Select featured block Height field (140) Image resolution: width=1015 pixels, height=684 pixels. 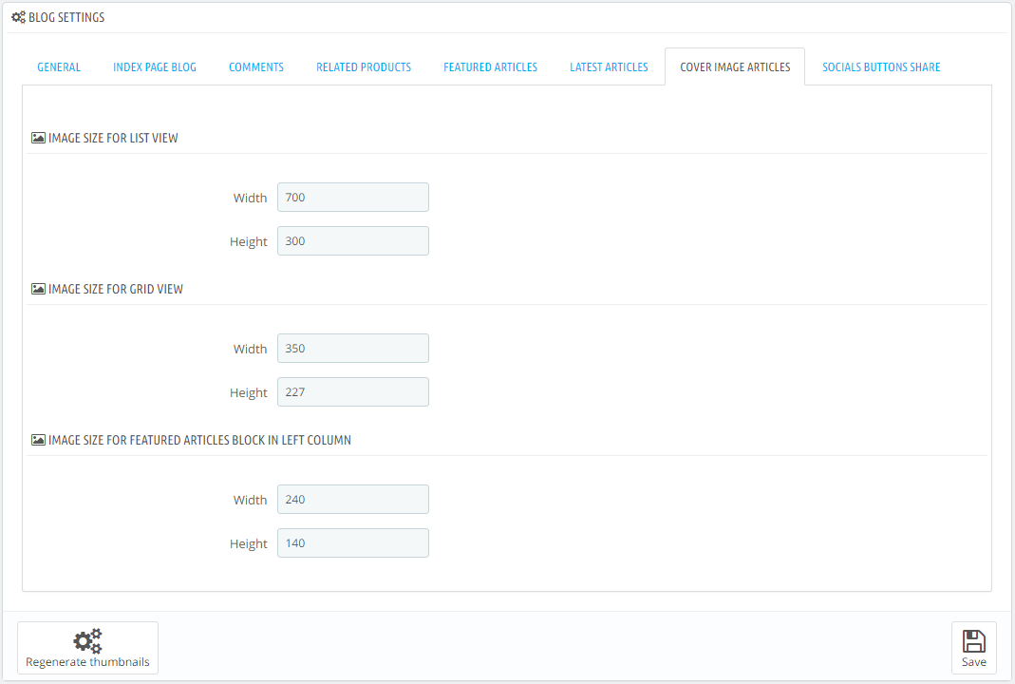tap(353, 542)
